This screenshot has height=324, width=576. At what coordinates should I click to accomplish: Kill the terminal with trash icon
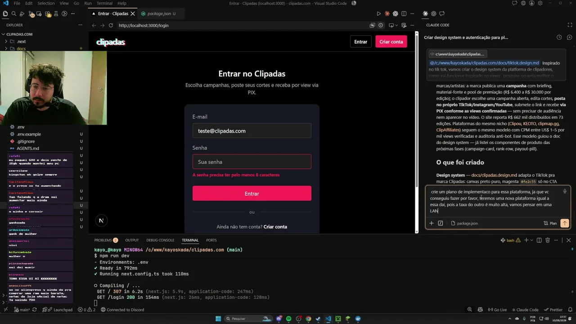(548, 240)
